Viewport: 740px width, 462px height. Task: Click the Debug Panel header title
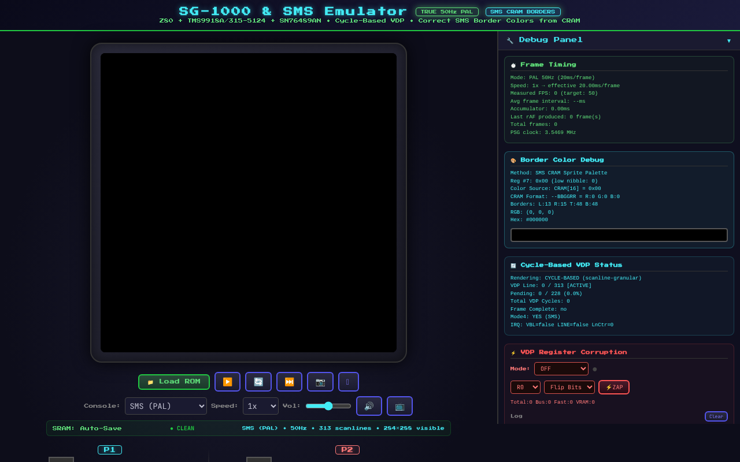[551, 40]
